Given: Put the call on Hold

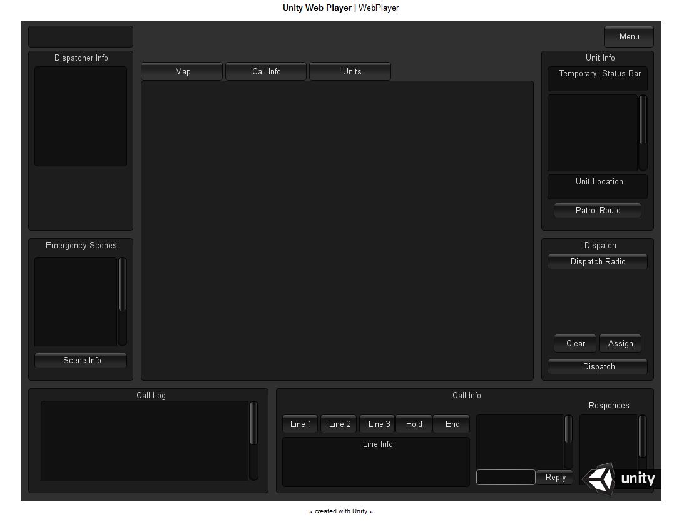Looking at the screenshot, I should [414, 424].
